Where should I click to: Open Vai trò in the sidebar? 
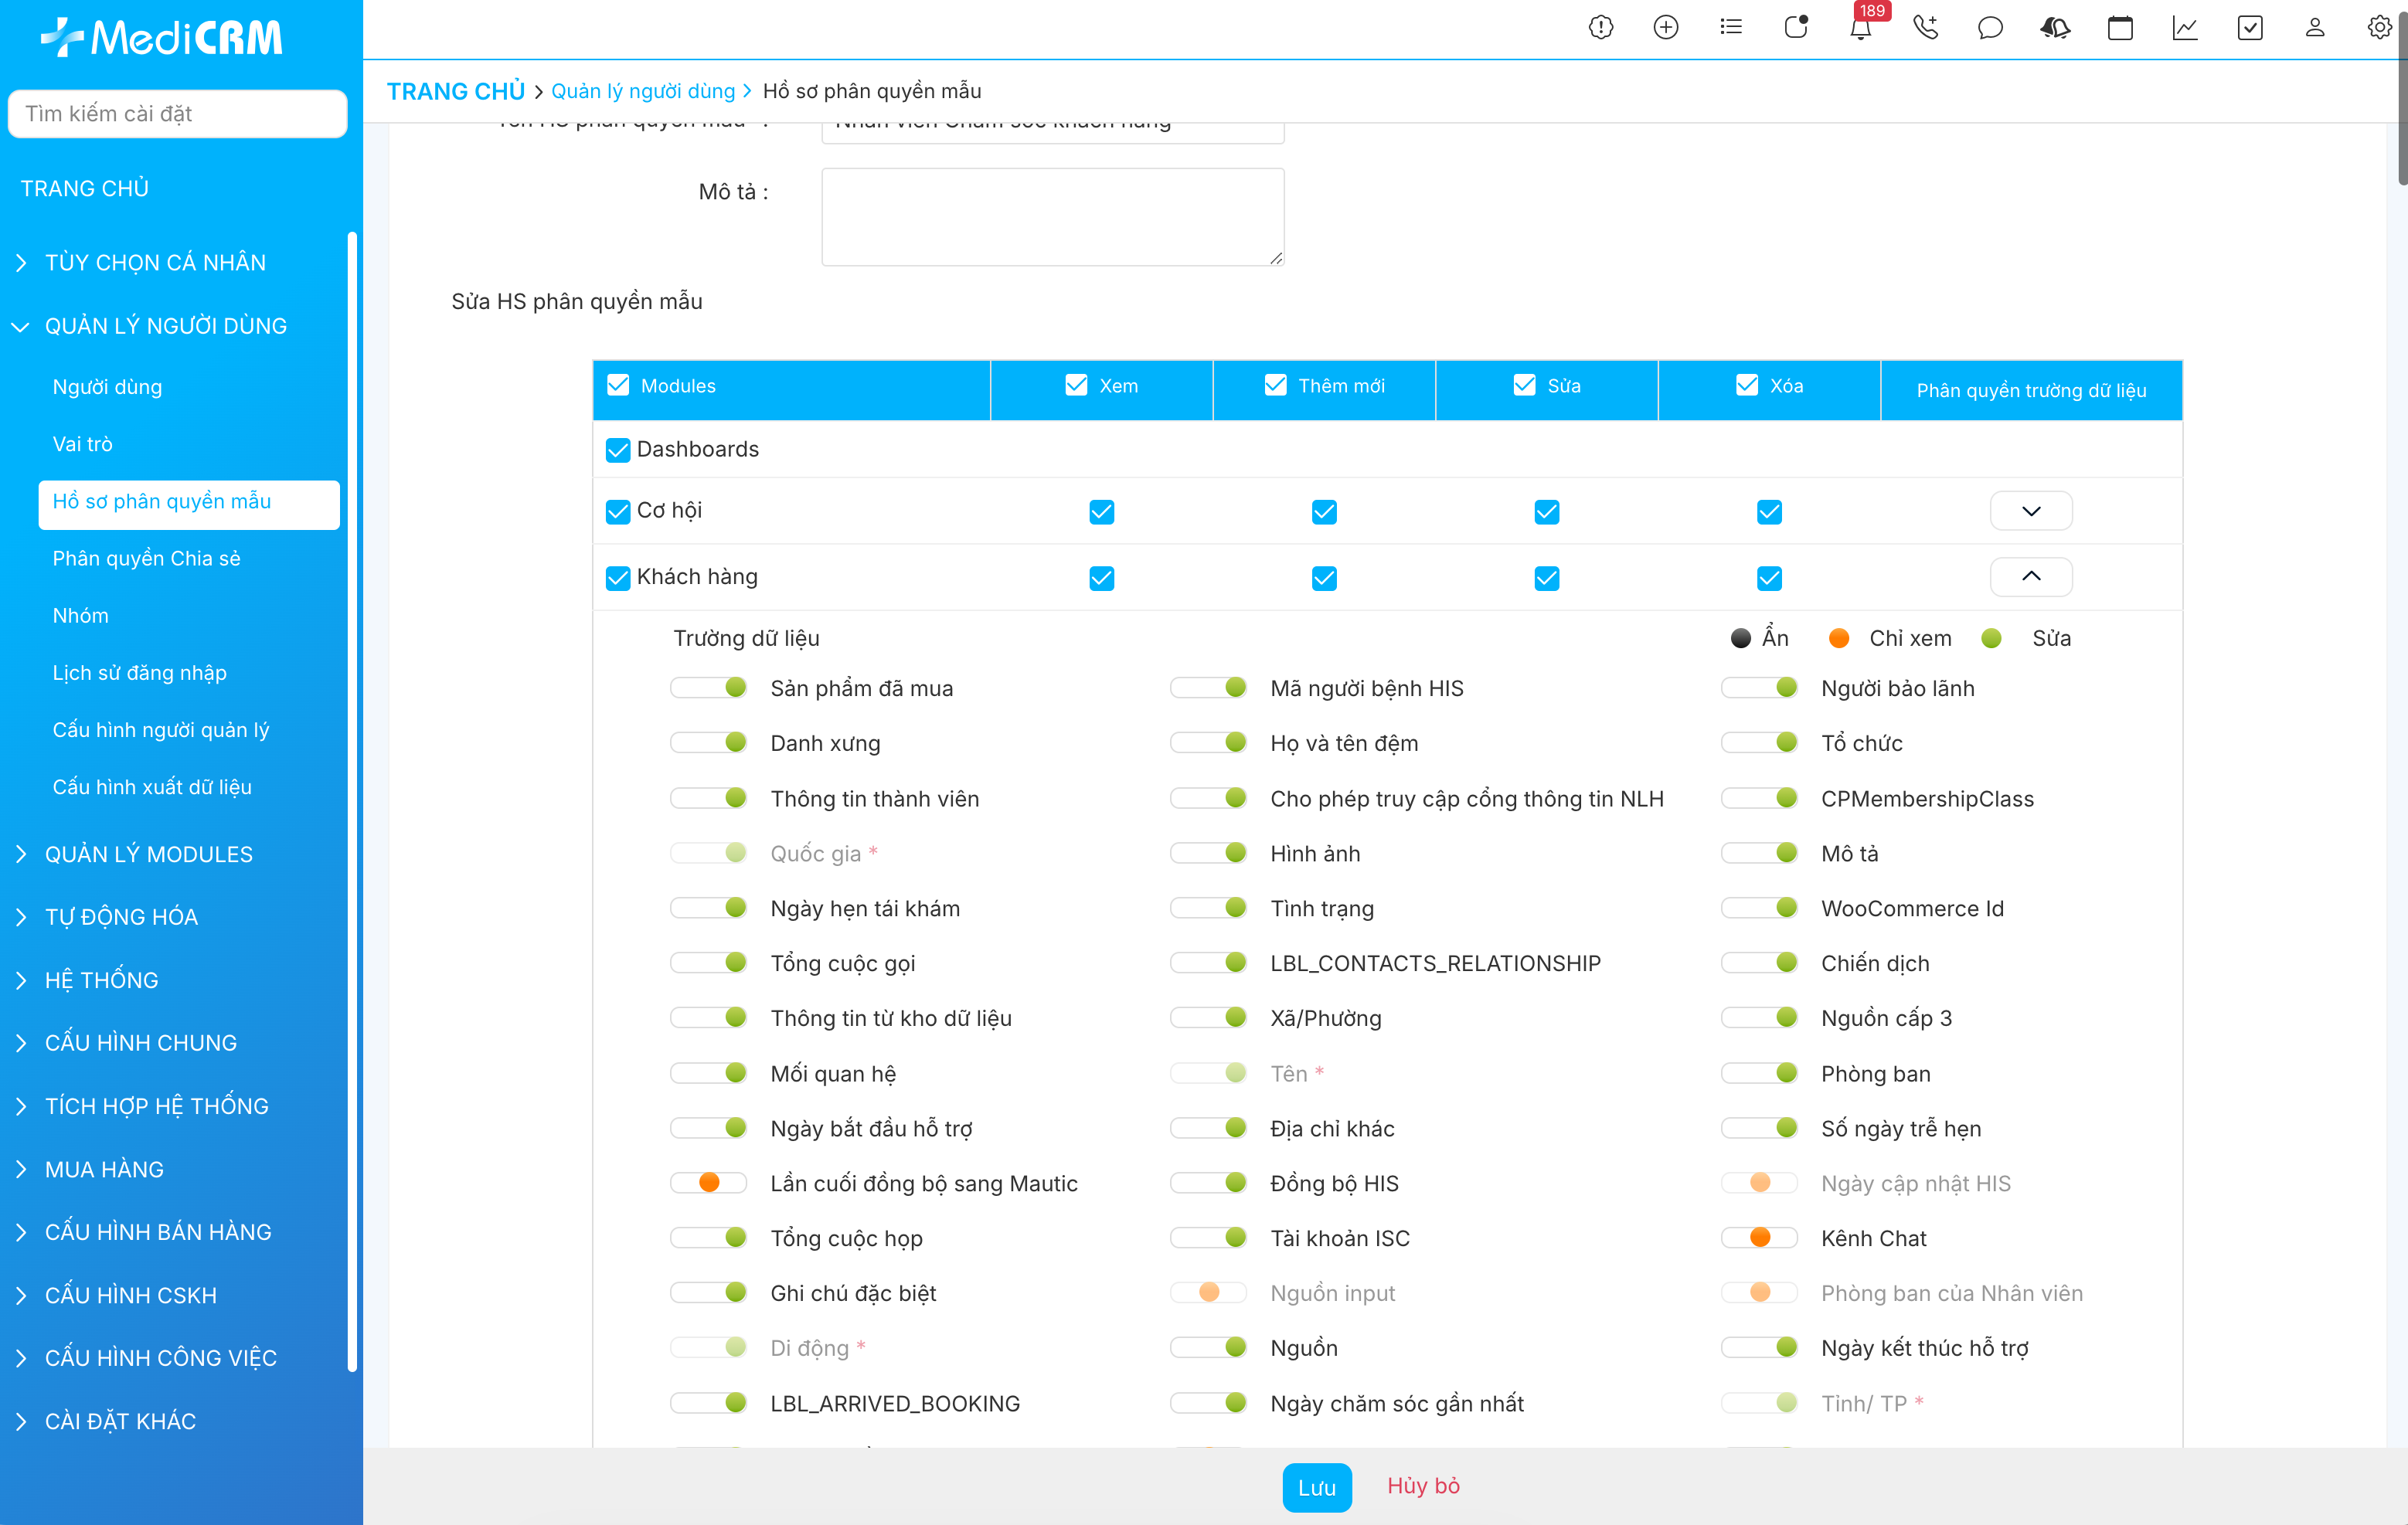pos(82,444)
